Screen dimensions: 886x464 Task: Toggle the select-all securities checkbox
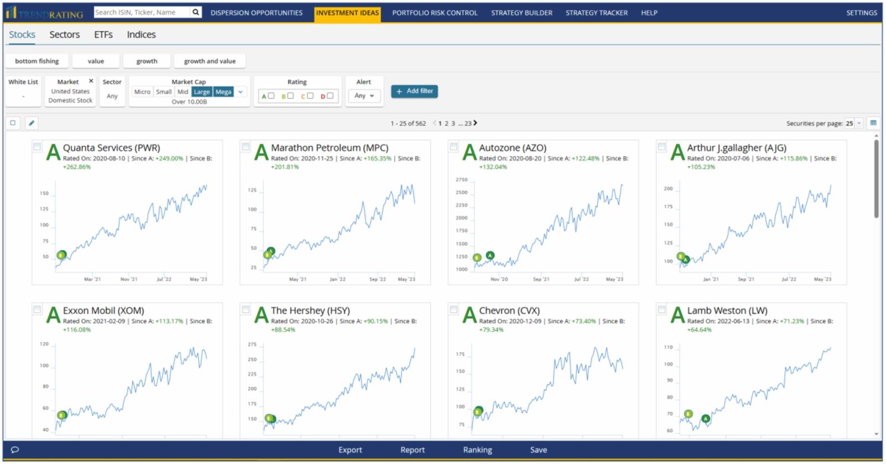click(x=13, y=123)
